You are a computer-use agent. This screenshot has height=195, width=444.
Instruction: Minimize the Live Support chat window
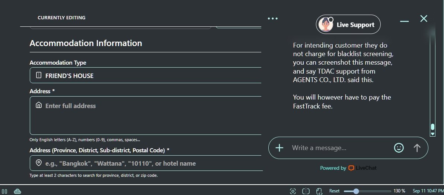pos(405,21)
